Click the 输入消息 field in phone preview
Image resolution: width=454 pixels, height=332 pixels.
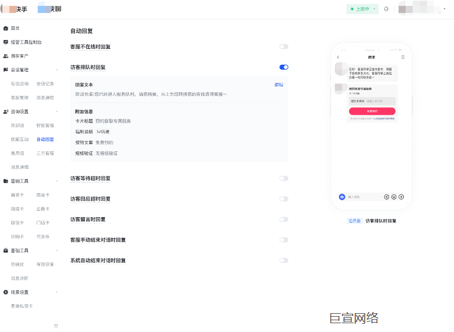(x=364, y=197)
